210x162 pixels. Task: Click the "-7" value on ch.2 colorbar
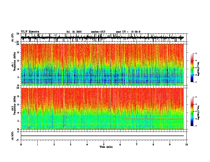coord(195,126)
